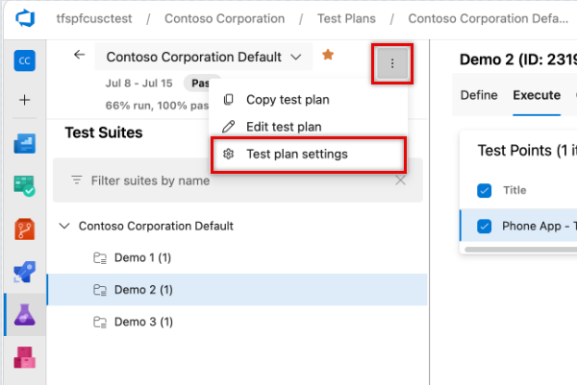
Task: Switch to the Define tab
Action: coord(479,95)
